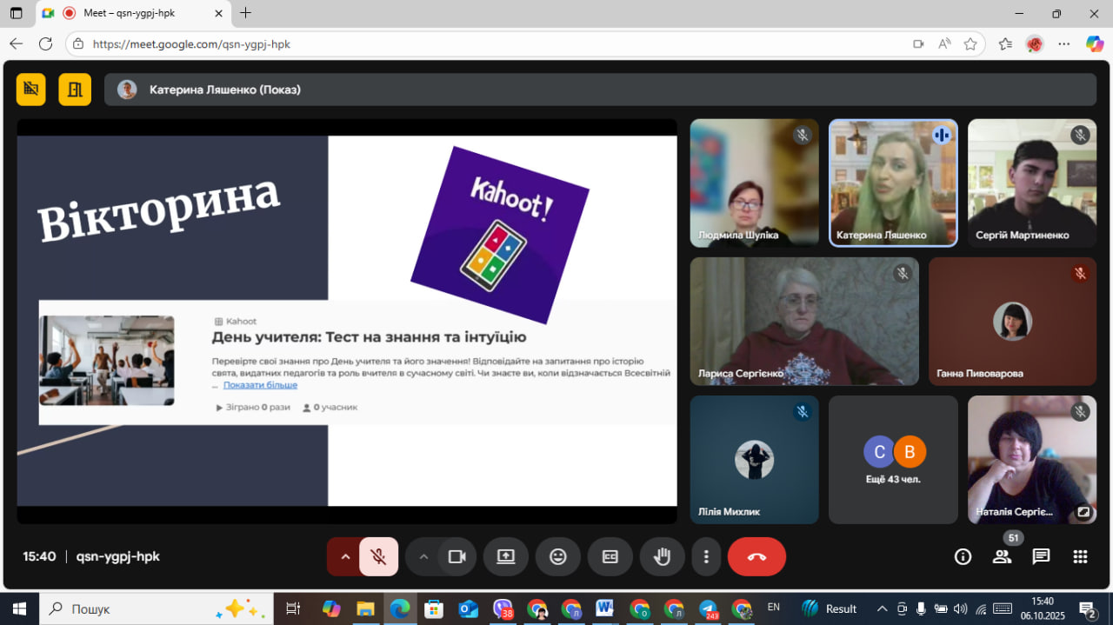
Task: Open a new browser tab
Action: (x=246, y=13)
